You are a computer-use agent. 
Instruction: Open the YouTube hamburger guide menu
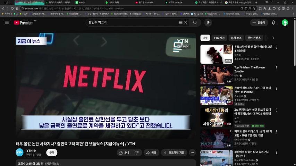click(x=7, y=22)
